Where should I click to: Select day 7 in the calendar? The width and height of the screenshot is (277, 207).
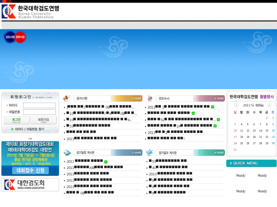click(260, 124)
